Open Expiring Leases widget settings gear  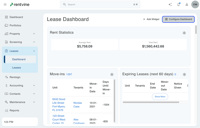pyautogui.click(x=184, y=74)
